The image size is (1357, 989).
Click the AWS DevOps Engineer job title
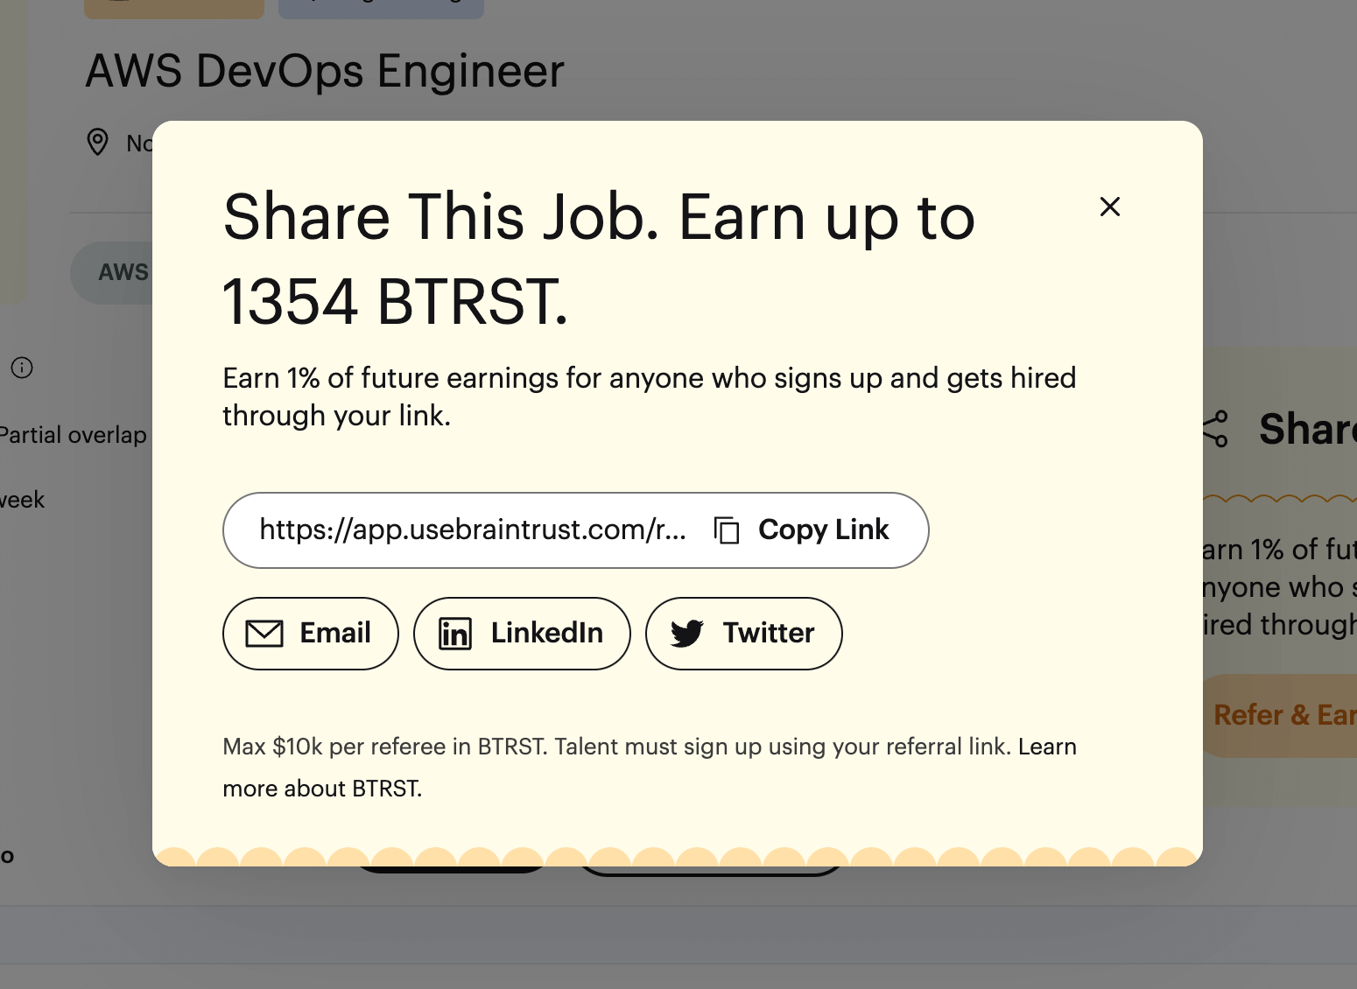[325, 71]
